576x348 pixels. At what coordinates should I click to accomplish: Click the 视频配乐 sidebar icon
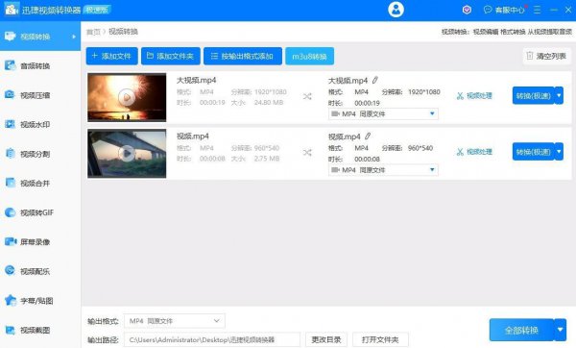[10, 271]
